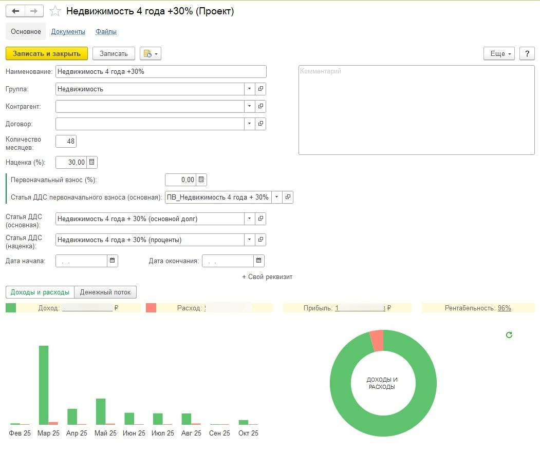The image size is (540, 454).
Task: Open calculator for Первоначальный взнос field
Action: pos(201,180)
